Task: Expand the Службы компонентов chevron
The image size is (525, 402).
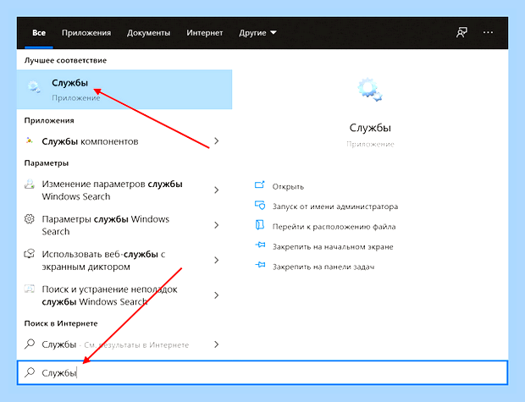Action: 217,141
